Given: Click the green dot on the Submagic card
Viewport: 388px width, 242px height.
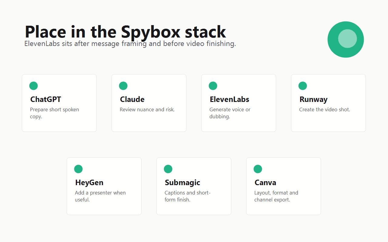Looking at the screenshot, I should coord(168,169).
